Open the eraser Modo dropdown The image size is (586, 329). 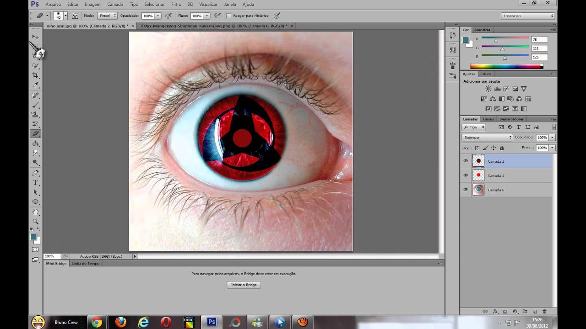coord(107,16)
